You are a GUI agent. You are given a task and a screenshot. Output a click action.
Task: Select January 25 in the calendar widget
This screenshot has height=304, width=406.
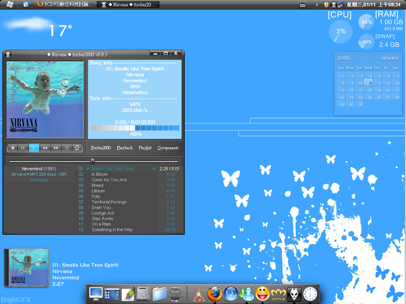[x=370, y=97]
